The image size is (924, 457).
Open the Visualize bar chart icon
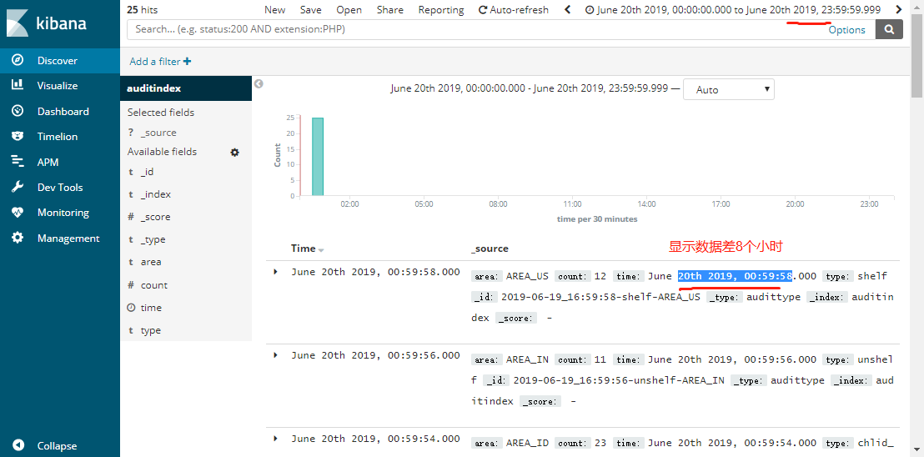[x=18, y=85]
